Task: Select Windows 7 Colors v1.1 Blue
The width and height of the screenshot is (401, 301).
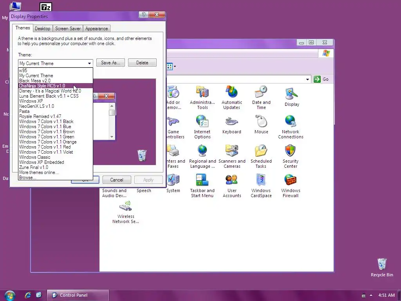Action: click(x=56, y=127)
